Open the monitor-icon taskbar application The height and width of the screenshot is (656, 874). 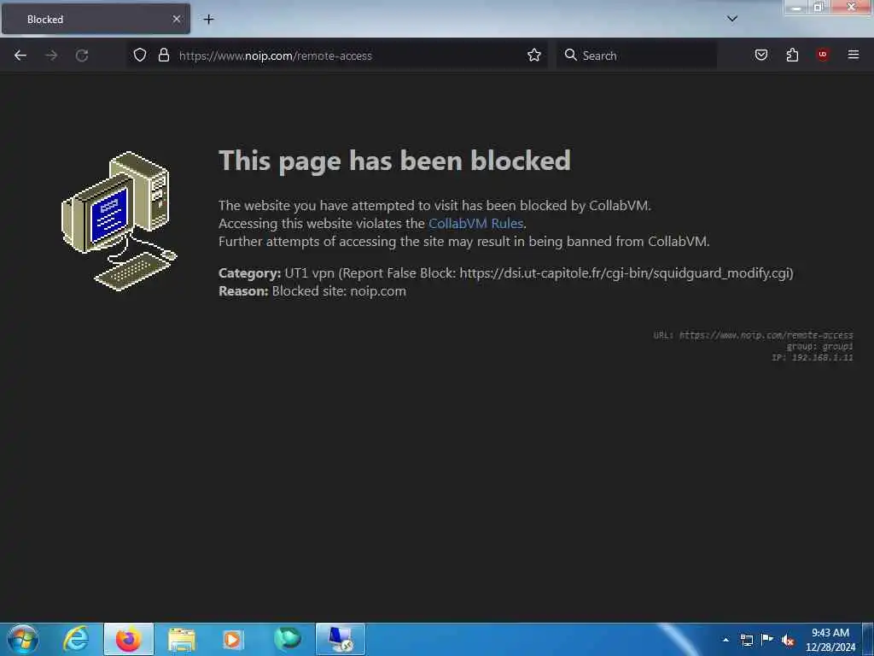click(341, 639)
